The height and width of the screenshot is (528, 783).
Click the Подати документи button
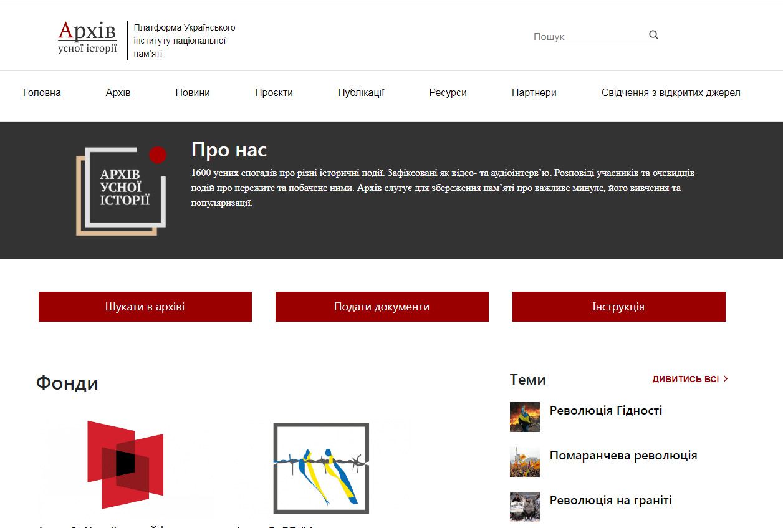[382, 307]
